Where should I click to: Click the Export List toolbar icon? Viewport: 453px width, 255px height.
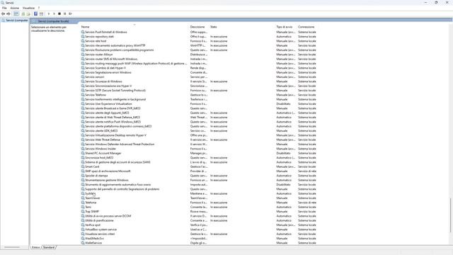(28, 14)
